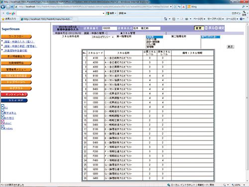Click the local intranet zone globe icon

[169, 185]
